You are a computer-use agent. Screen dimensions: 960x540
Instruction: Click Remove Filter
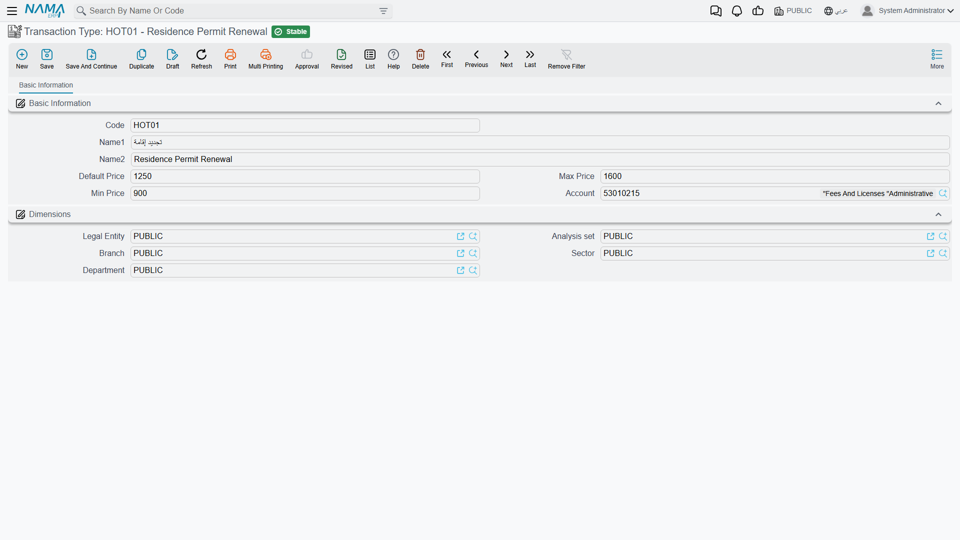coord(566,59)
